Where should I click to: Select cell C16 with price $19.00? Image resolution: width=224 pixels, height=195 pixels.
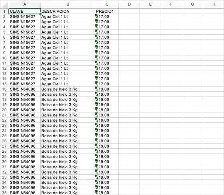(107, 89)
